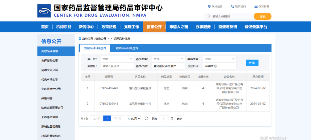311x140 pixels.
Task: Click the CDE logo icon
Action: pos(44,11)
